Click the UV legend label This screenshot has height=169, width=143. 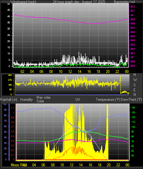tap(78, 100)
